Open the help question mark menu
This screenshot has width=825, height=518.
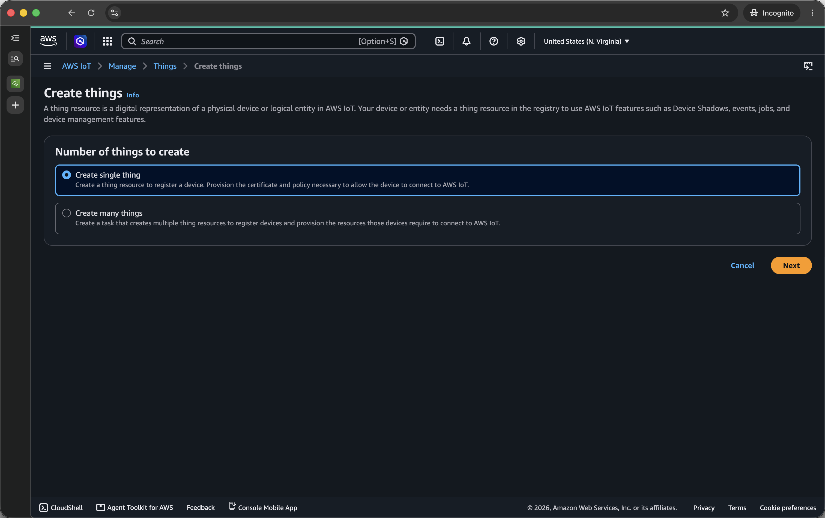493,41
